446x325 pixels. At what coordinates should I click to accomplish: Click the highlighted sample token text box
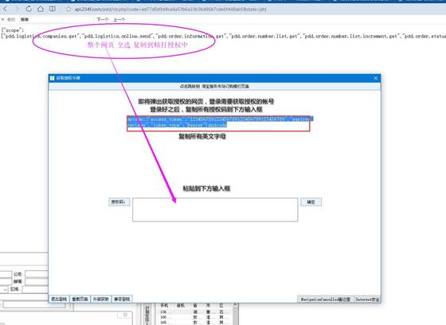[x=218, y=123]
